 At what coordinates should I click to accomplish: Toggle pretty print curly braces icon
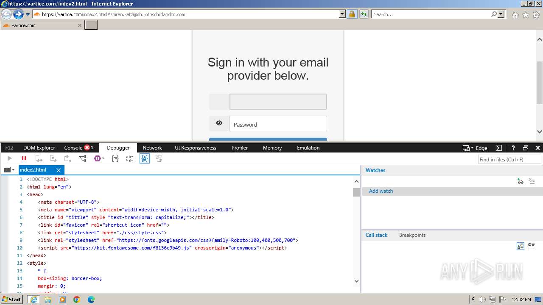pyautogui.click(x=115, y=158)
